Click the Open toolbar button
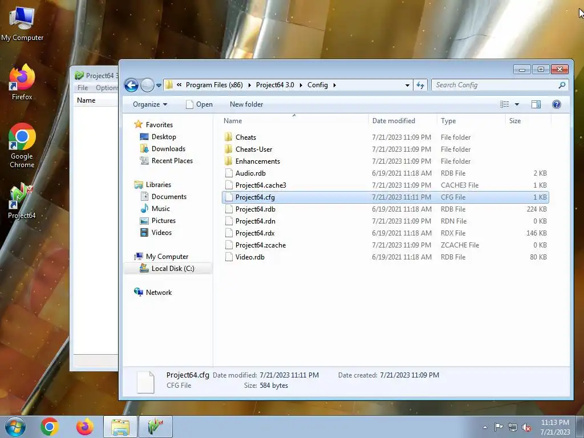The height and width of the screenshot is (438, 584). [199, 104]
